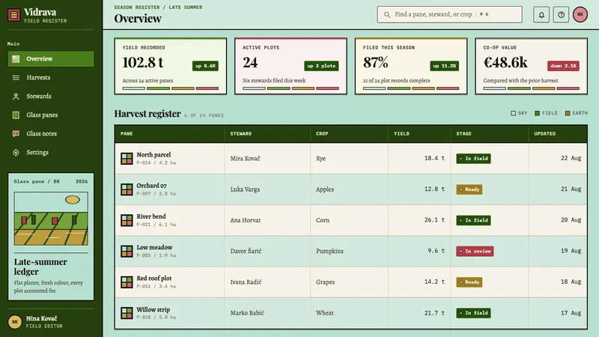Toggle the Sky legend swatch
The width and height of the screenshot is (599, 337).
point(513,113)
